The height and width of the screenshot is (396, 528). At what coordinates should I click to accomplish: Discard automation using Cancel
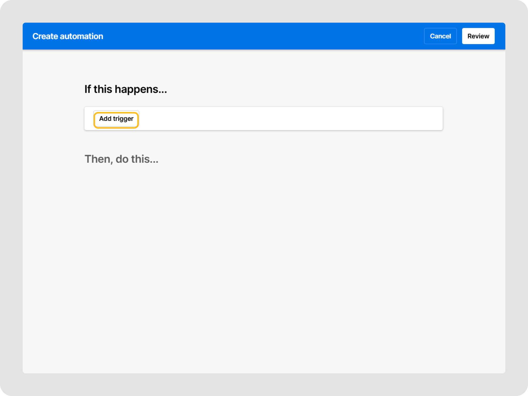440,36
